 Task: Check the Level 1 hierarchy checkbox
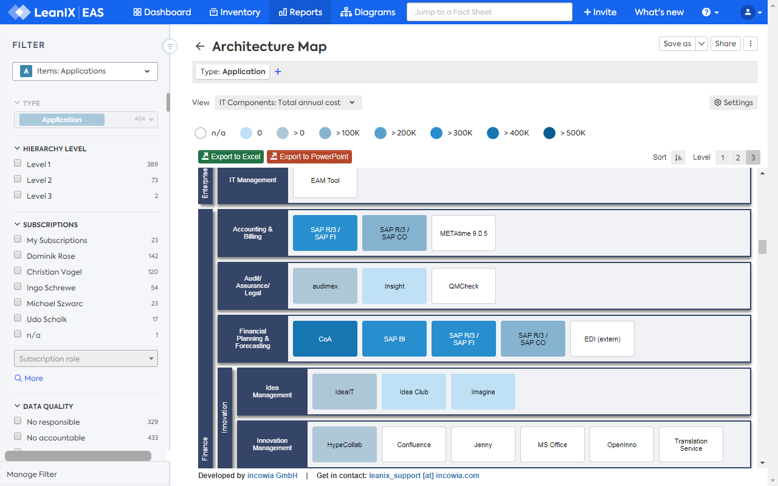(18, 164)
